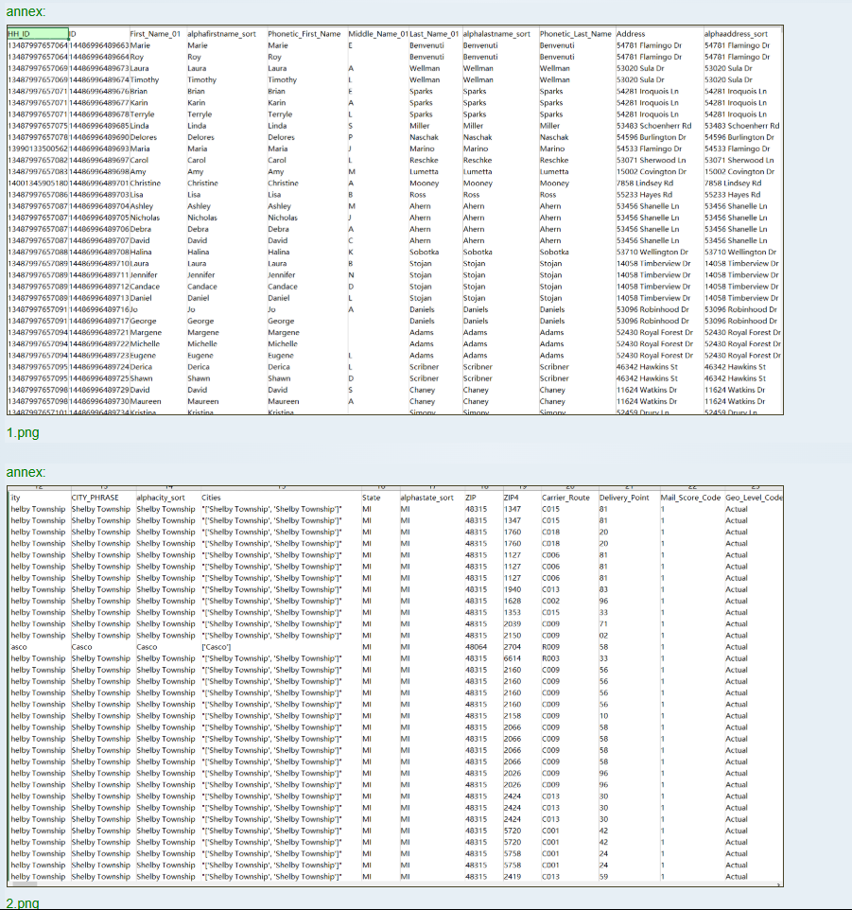
Task: Click the Geo_Level_Code column header
Action: [754, 498]
